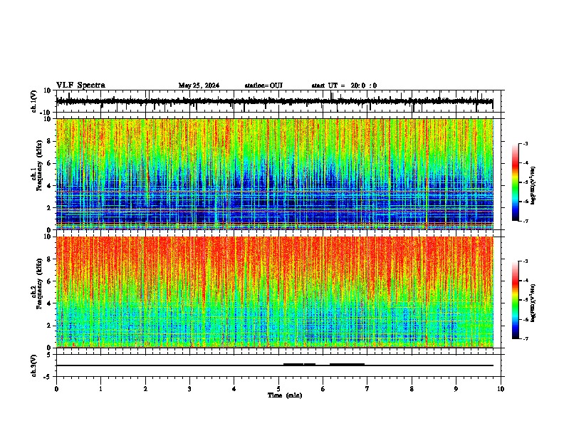
Task: Click the "-3" tick on ch.2 color bar
Action: coord(525,261)
